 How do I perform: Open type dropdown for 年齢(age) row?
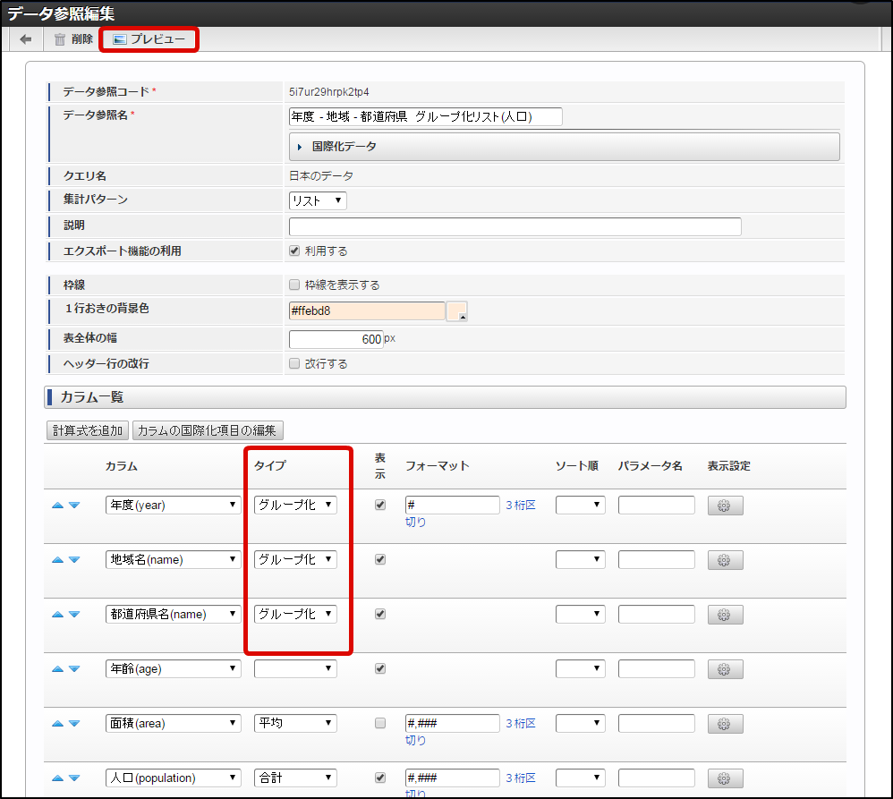tap(295, 669)
